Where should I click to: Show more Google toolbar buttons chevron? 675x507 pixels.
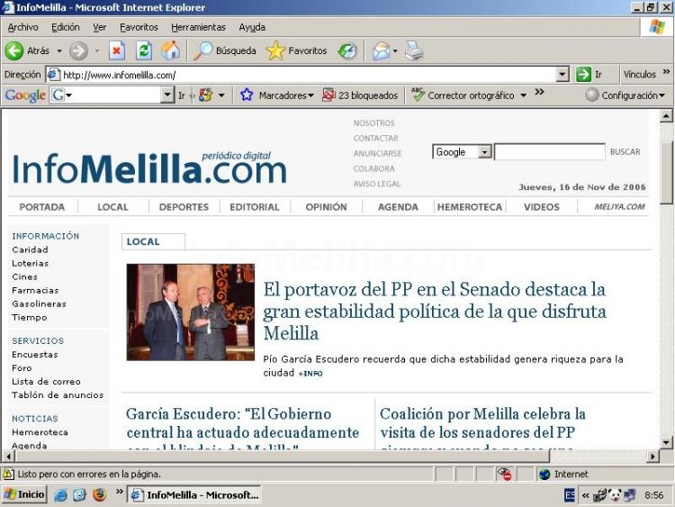point(539,92)
